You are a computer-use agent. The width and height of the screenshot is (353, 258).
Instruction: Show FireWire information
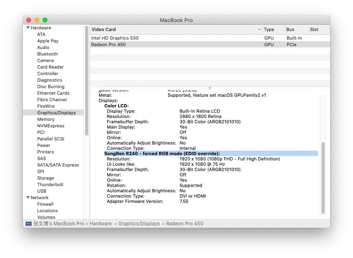[x=46, y=106]
